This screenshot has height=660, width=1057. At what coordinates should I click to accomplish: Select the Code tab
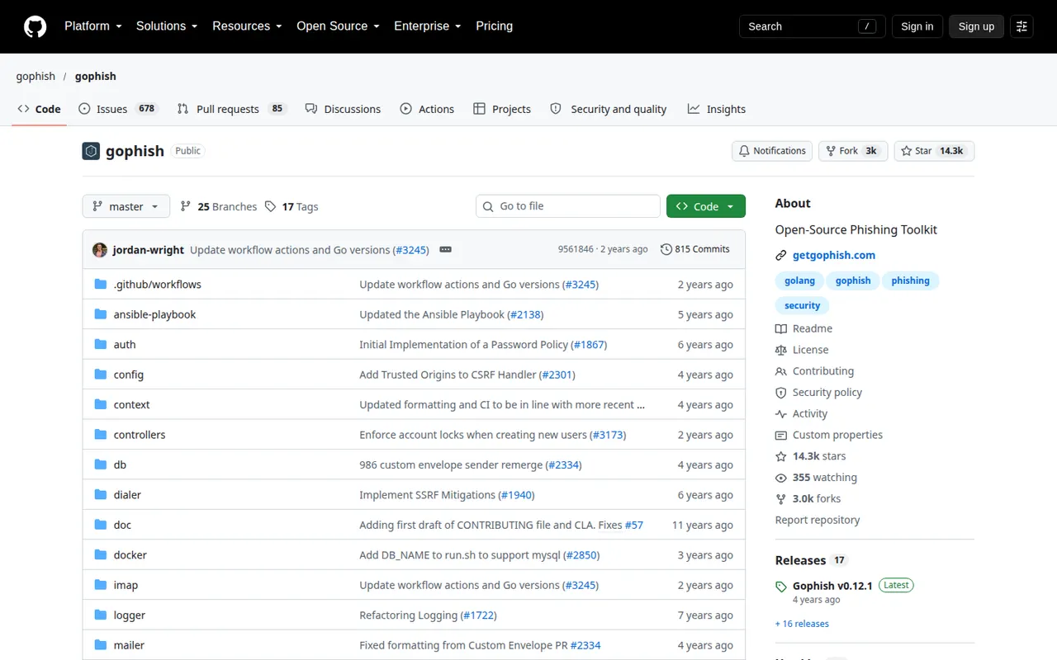[x=39, y=109]
